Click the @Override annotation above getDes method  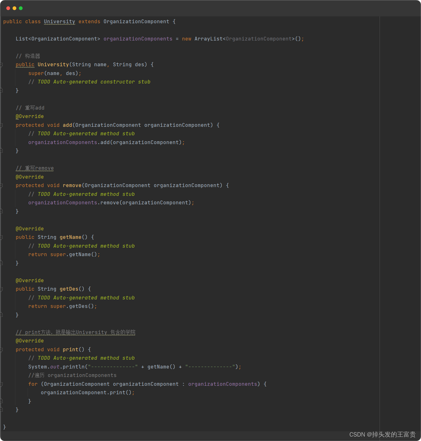pyautogui.click(x=30, y=281)
